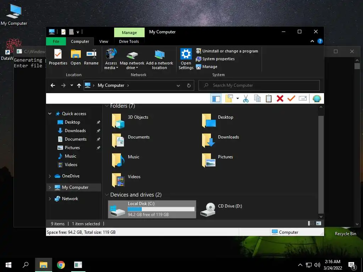Viewport: 363px width, 272px height.
Task: Go back with the left arrow
Action: tap(53, 85)
